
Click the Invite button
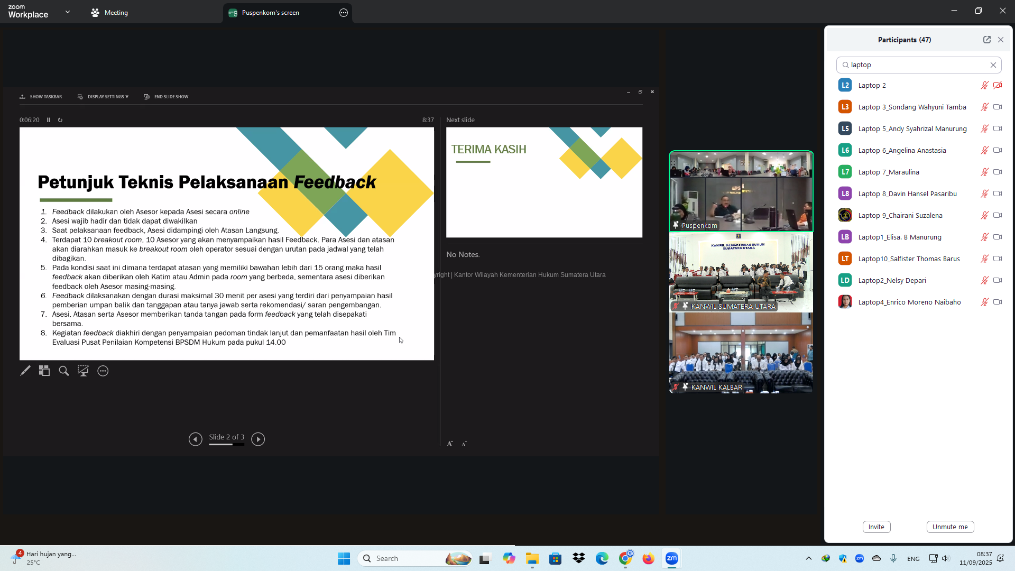[876, 527]
